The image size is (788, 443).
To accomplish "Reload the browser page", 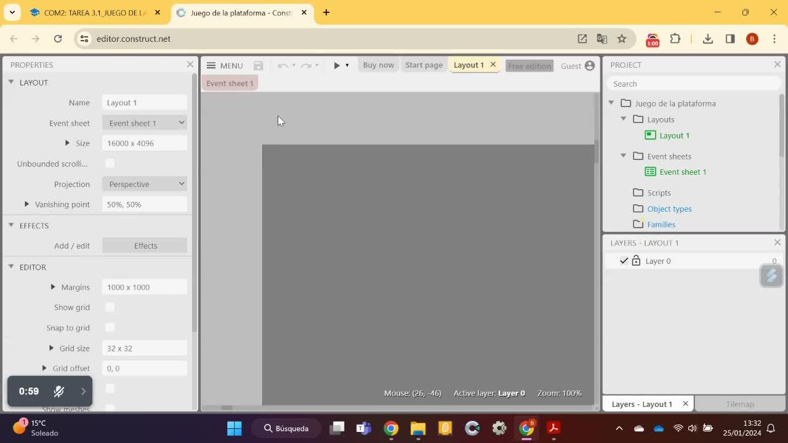I will point(58,39).
